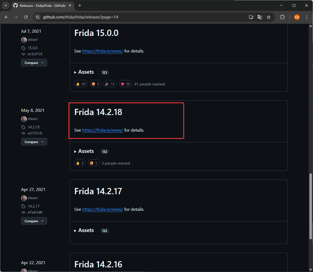This screenshot has height=272, width=313.
Task: Open commit efe63d0
Action: click(x=35, y=212)
